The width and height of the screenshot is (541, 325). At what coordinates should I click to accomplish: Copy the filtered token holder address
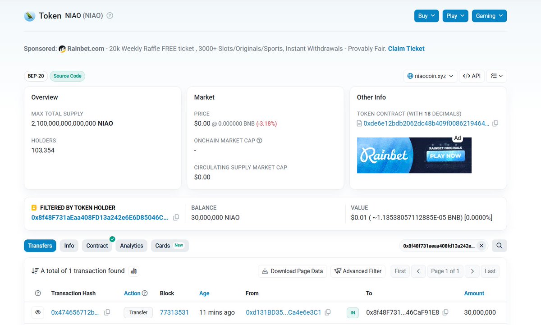pos(176,217)
